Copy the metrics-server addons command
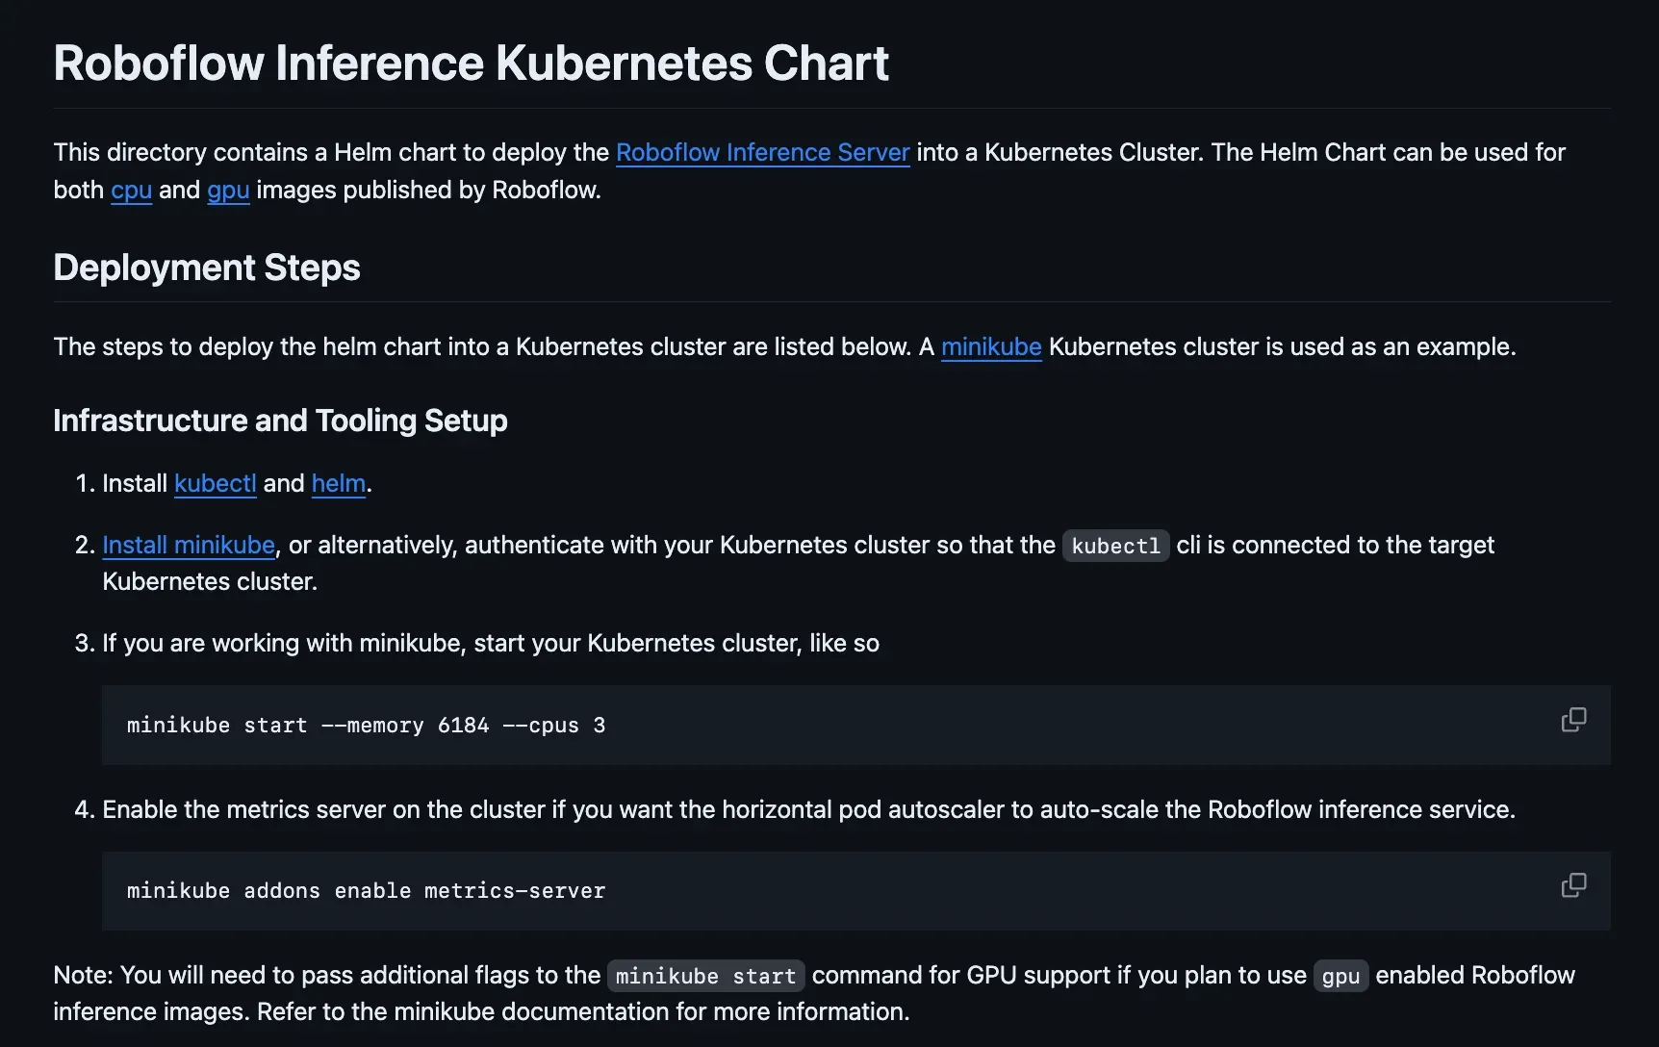 pyautogui.click(x=1573, y=885)
